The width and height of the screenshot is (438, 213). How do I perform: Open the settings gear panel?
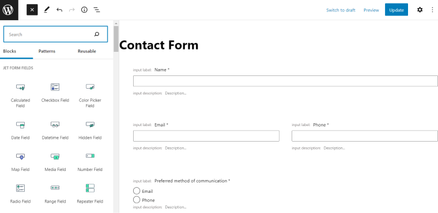[x=420, y=10]
